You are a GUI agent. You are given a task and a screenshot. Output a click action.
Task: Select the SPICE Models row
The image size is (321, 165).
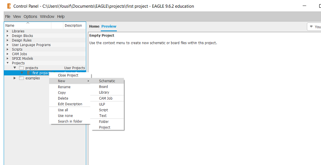click(45, 59)
